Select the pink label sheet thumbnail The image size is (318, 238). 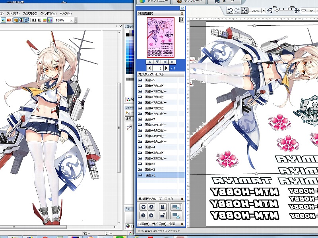point(161,37)
